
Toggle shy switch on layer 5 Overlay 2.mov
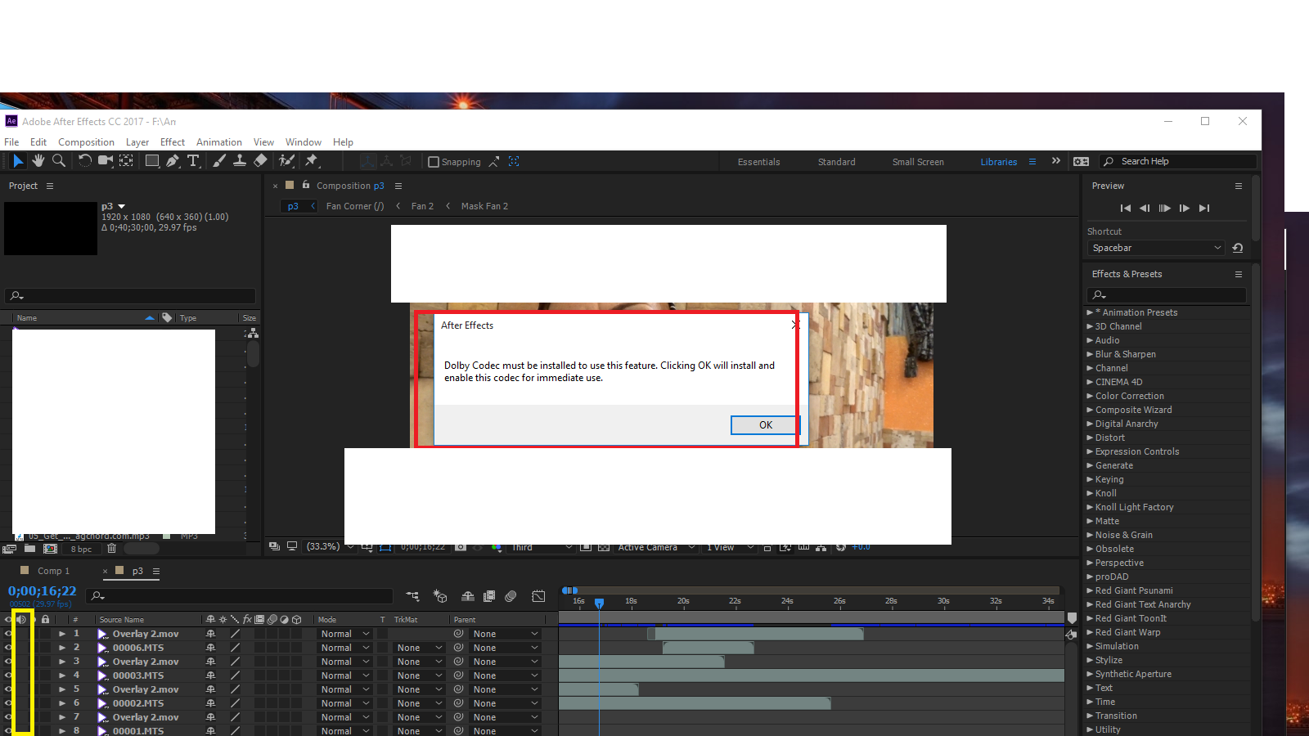tap(210, 689)
